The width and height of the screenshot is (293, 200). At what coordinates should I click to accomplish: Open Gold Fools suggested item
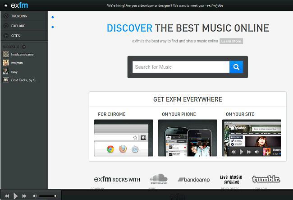25,80
